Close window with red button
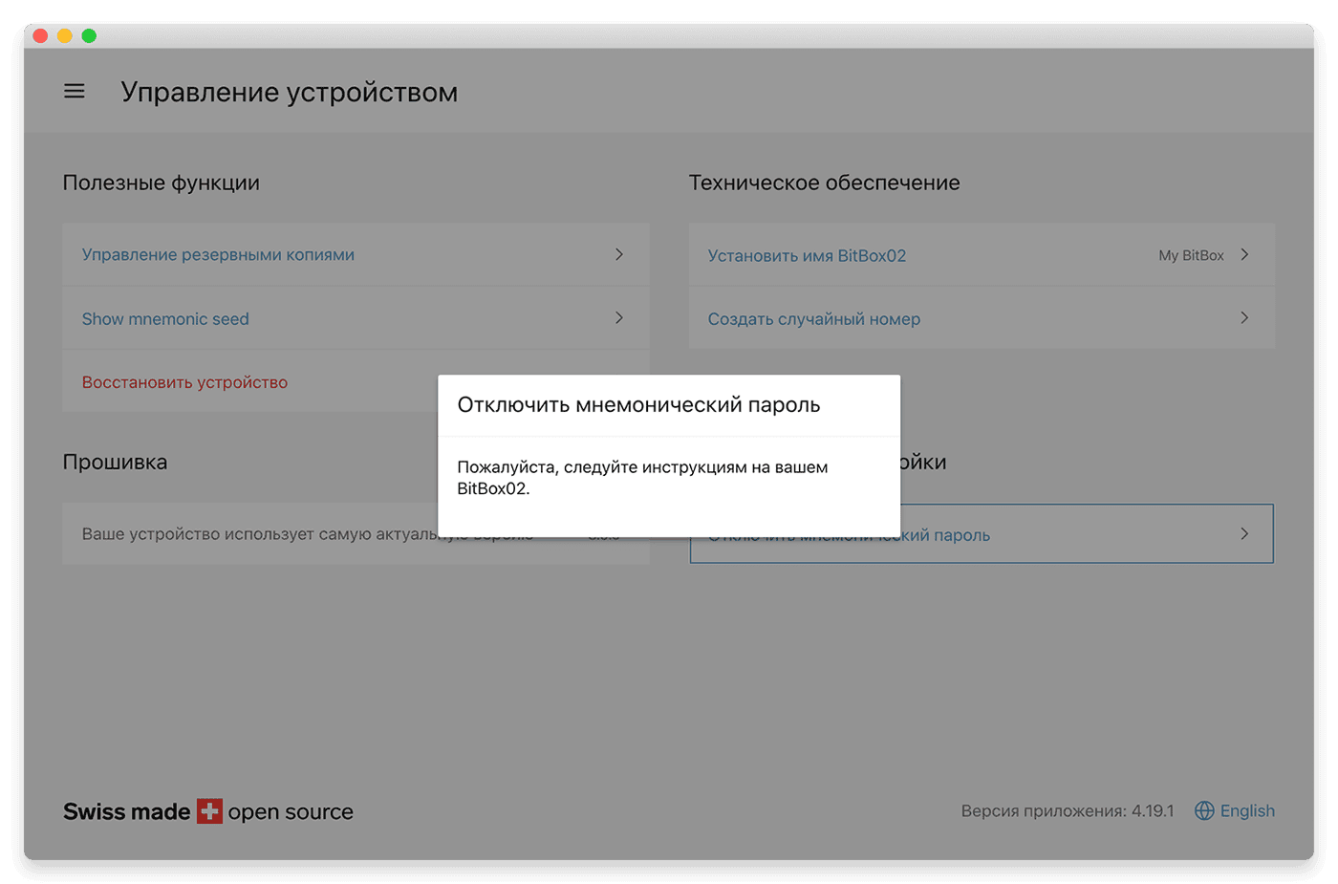This screenshot has height=884, width=1338. 40,35
